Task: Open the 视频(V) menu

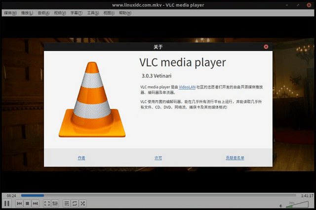Action: (60, 13)
